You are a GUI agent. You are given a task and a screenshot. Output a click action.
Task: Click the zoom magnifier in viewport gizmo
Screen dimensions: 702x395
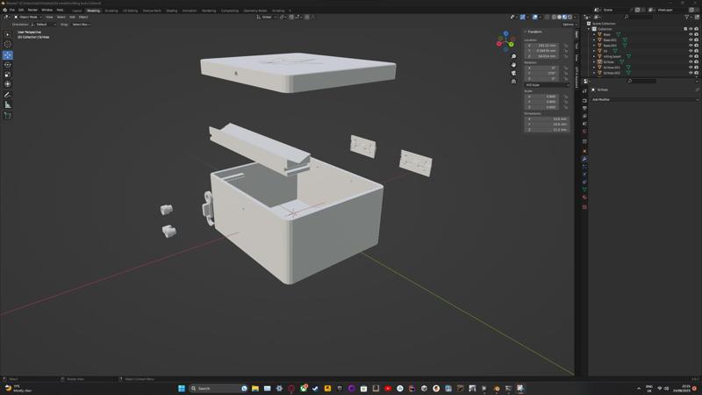513,57
